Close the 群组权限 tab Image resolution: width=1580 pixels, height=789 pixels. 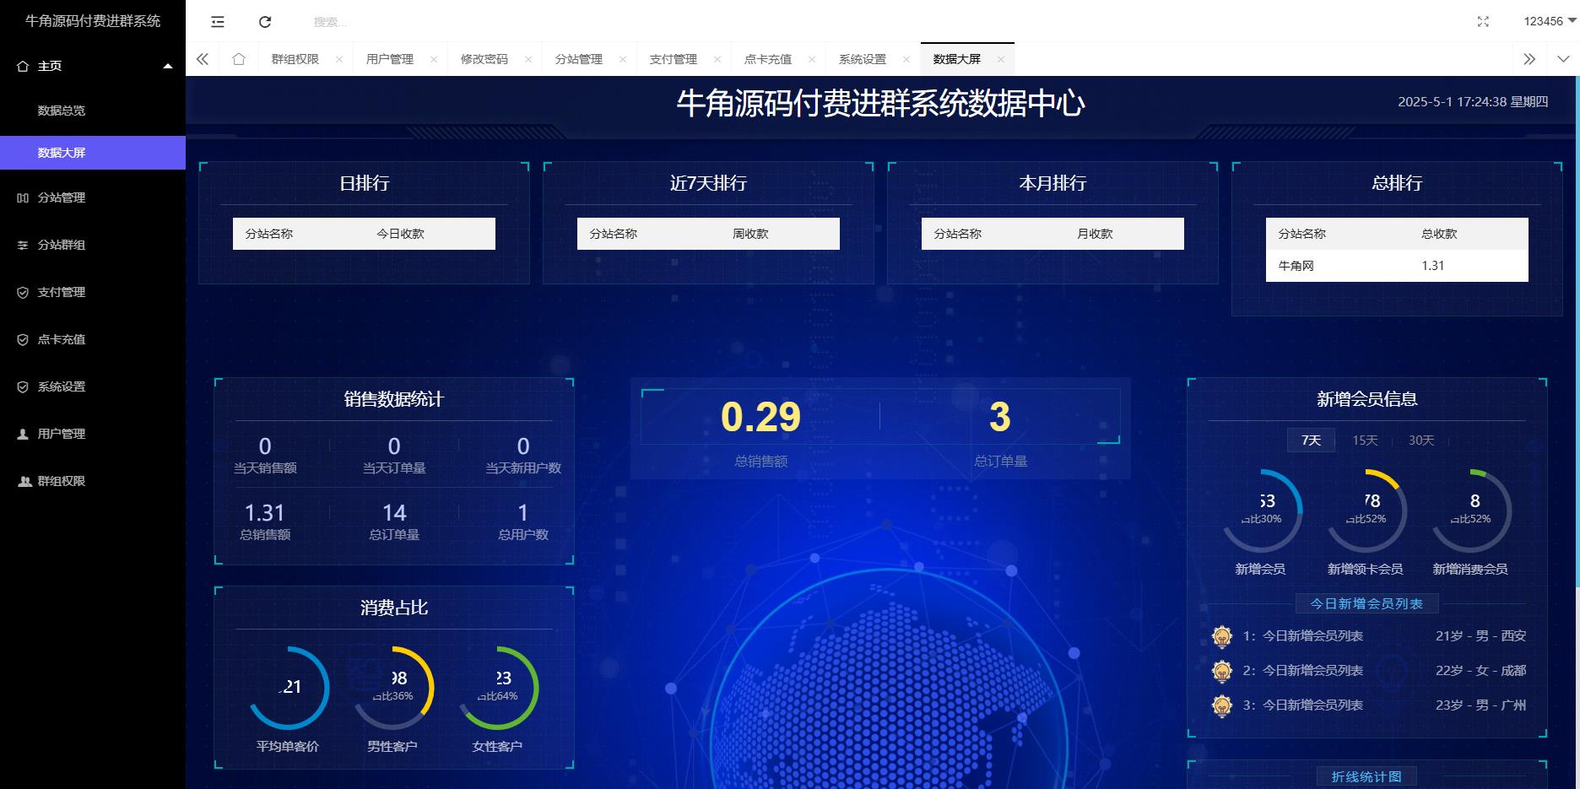coord(339,59)
